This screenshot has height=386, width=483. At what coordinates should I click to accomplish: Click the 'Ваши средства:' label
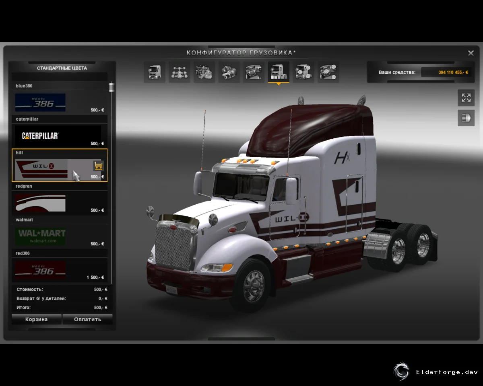(397, 72)
